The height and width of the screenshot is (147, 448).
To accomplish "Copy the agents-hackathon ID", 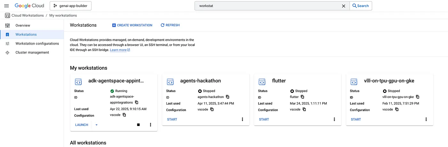I will point(228,97).
